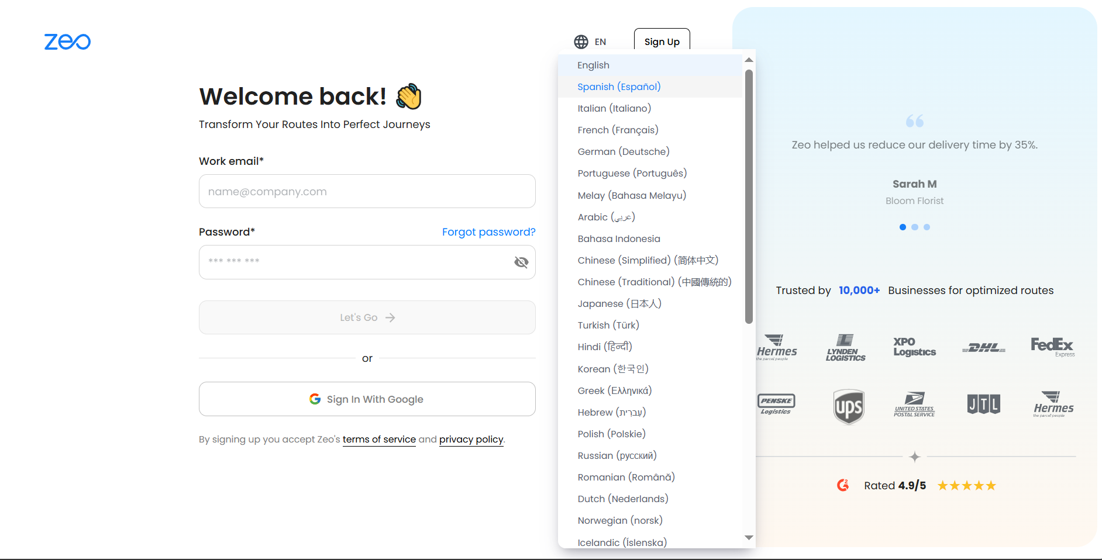This screenshot has height=560, width=1102.
Task: Click the globe language icon
Action: (581, 42)
